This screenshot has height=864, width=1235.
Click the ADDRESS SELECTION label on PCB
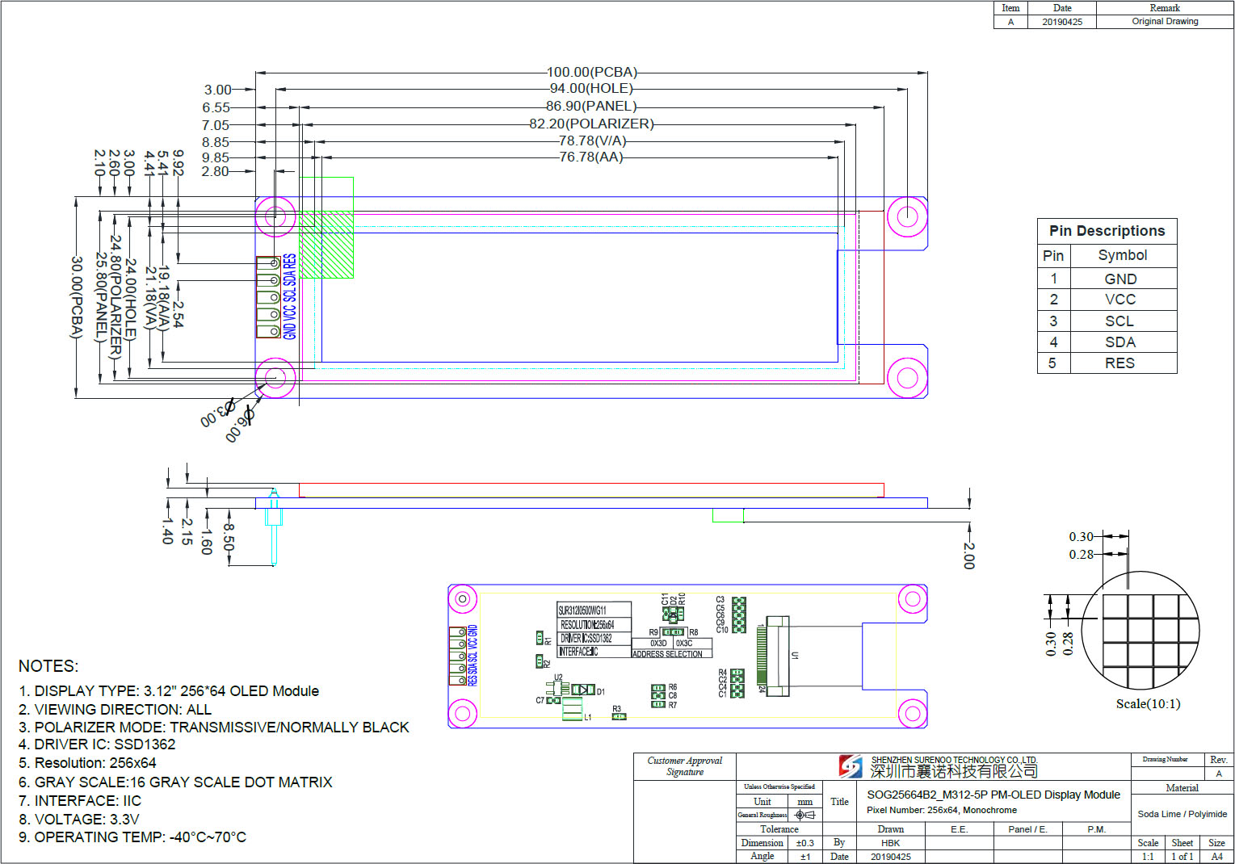(667, 654)
